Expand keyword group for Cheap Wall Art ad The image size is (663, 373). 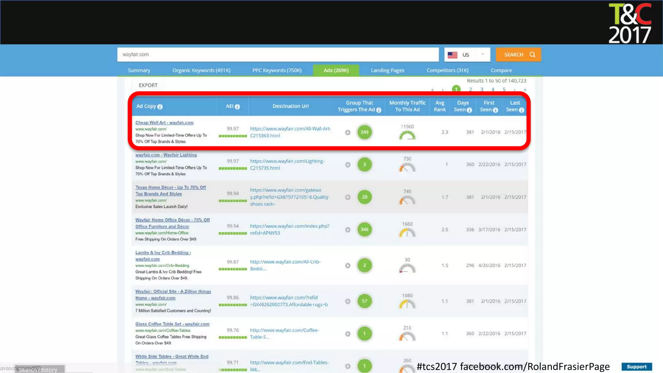(348, 132)
